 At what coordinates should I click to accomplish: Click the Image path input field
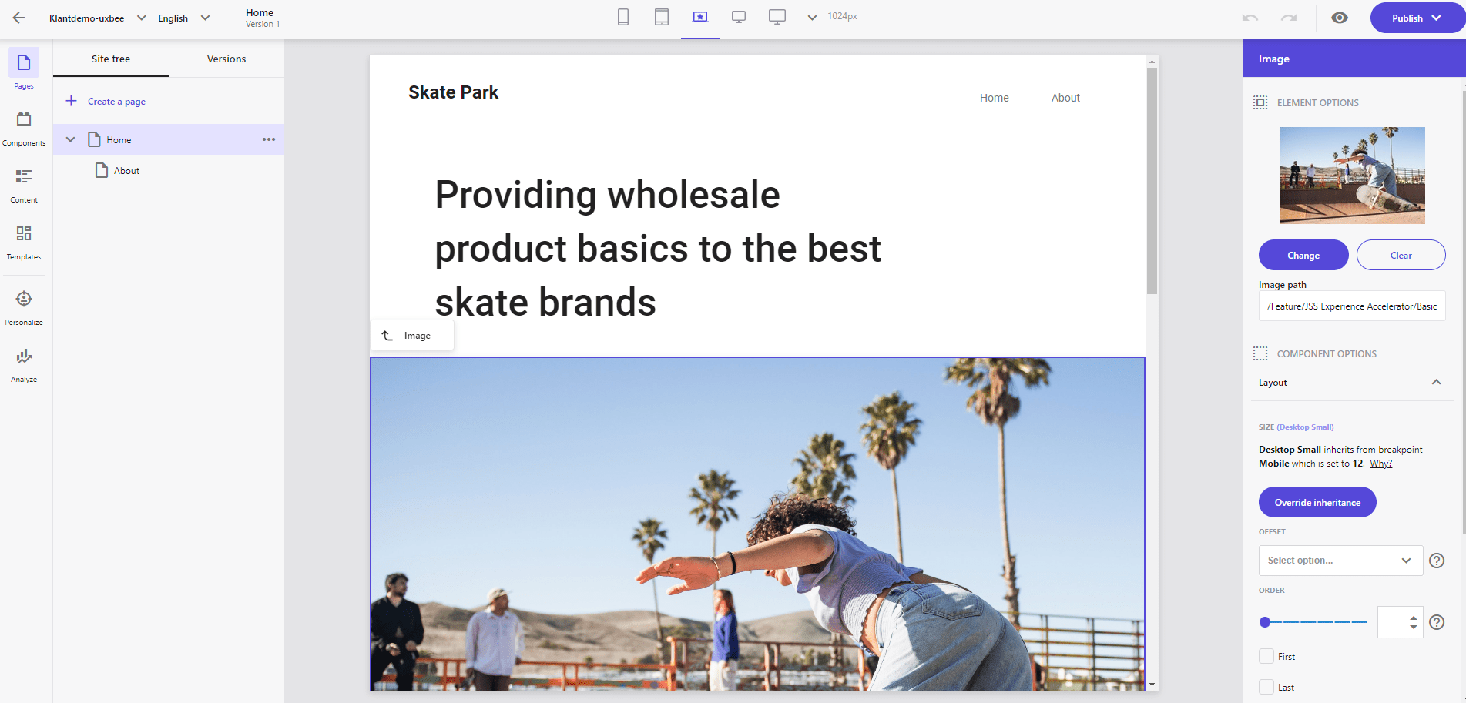(1352, 306)
